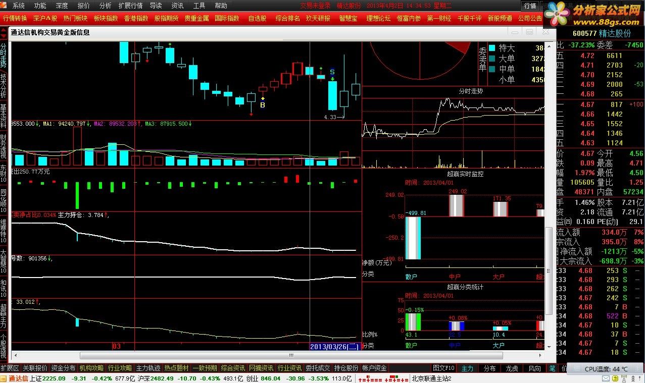The width and height of the screenshot is (645, 383).
Task: Click the vertical scrollbar thumb of info window
Action: (x=548, y=270)
